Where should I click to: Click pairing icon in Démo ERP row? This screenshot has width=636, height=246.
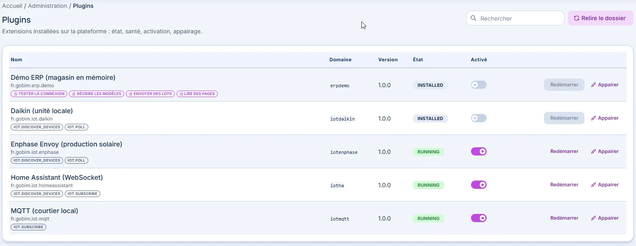[594, 85]
